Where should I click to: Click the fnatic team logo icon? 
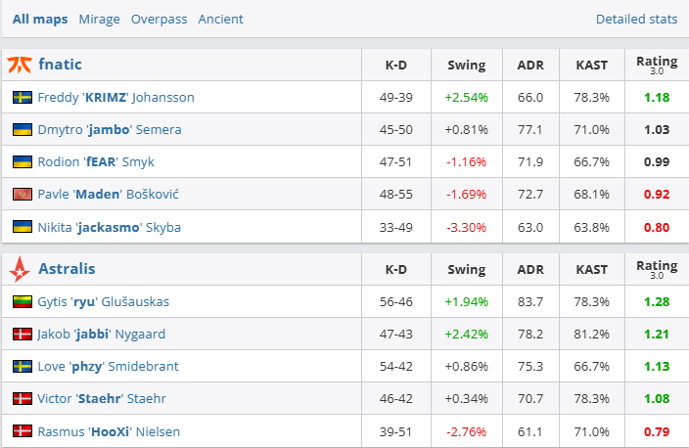20,65
